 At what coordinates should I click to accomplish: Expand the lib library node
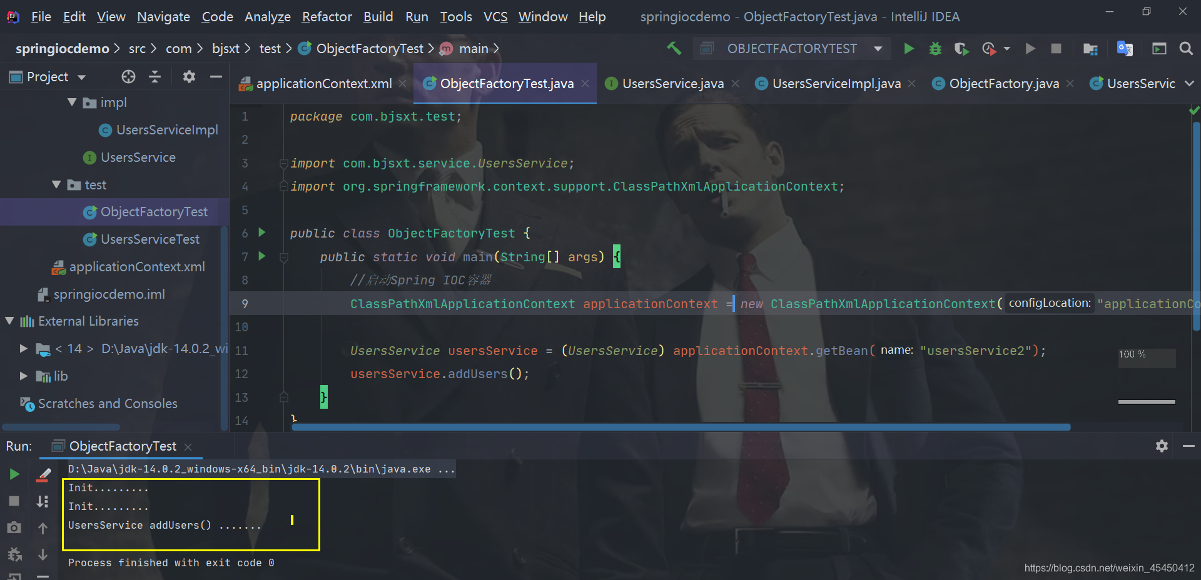pos(23,376)
